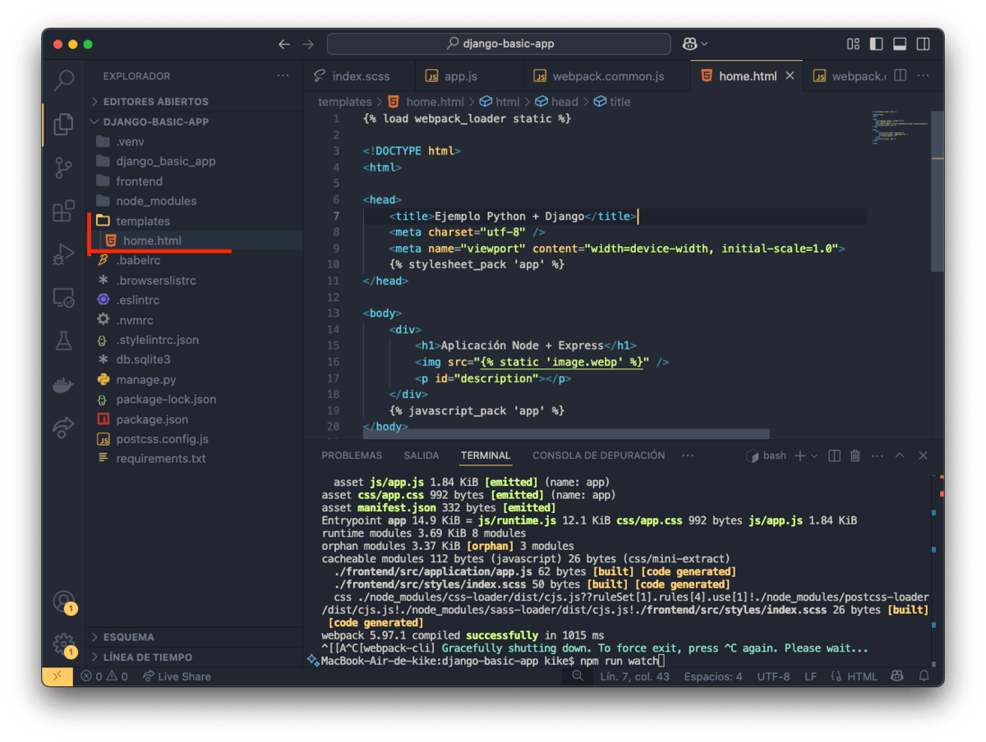Kill terminal with trash icon
This screenshot has height=742, width=986.
855,456
